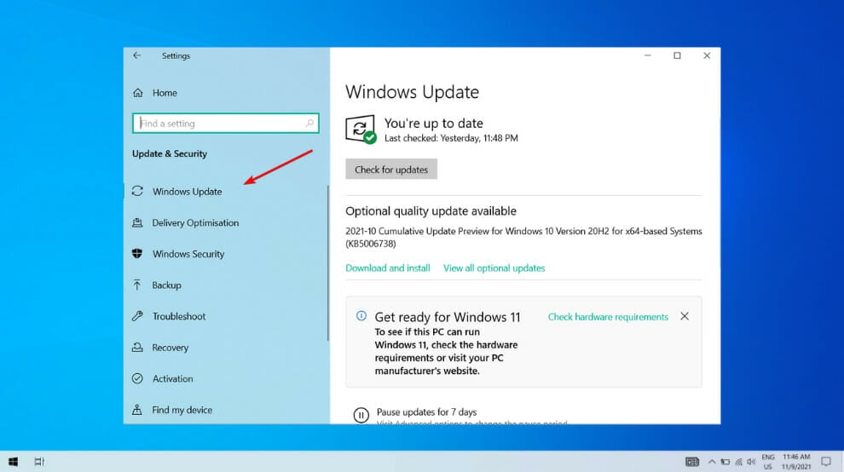This screenshot has width=844, height=472.
Task: Click the You're up to date text
Action: [433, 124]
